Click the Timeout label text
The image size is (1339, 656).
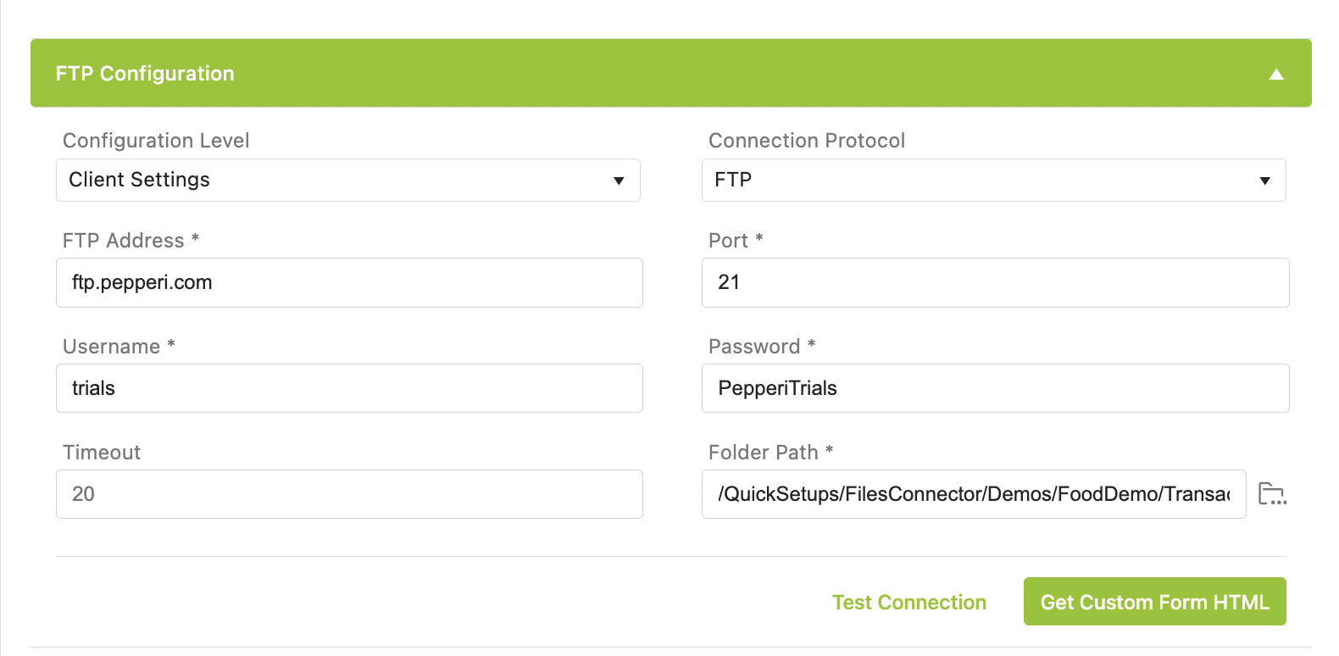pyautogui.click(x=102, y=453)
